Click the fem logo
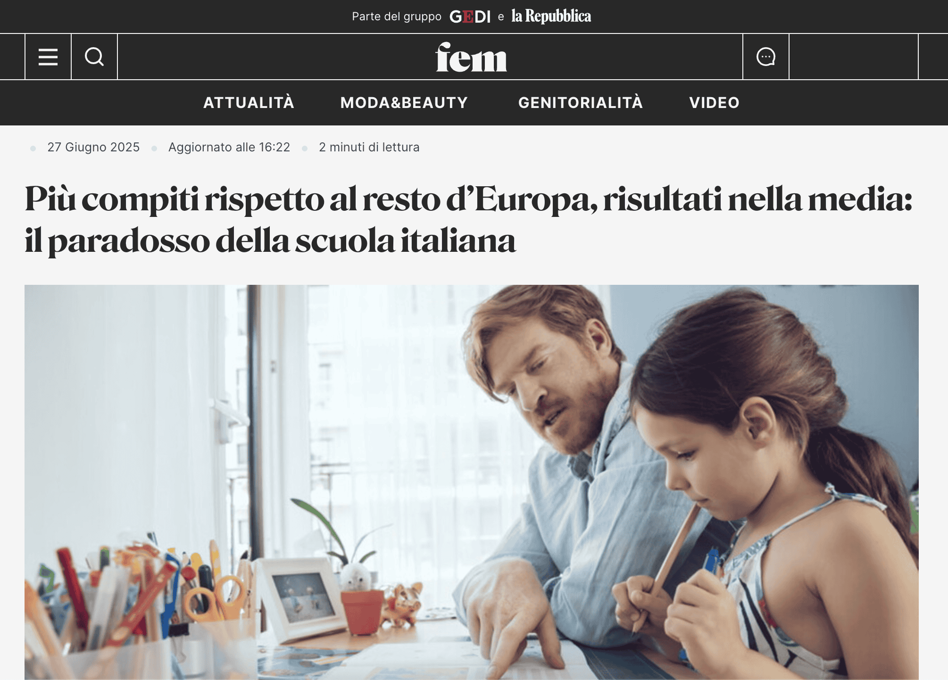 tap(471, 57)
